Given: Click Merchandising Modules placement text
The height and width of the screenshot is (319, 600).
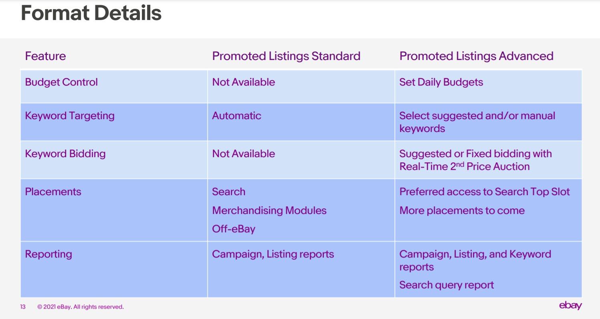Looking at the screenshot, I should pos(269,211).
